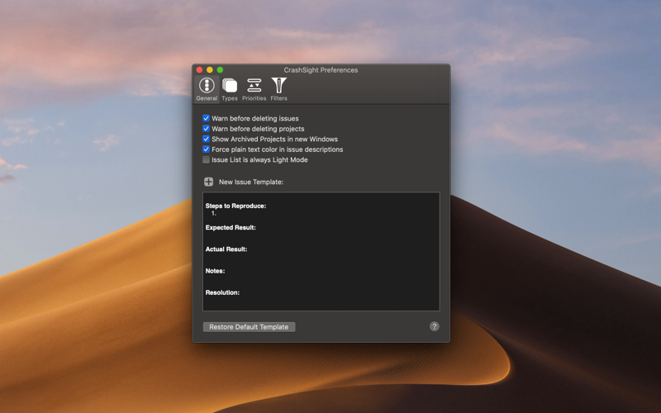Toggle Force plain text color in issue descriptions
This screenshot has width=661, height=413.
coord(206,150)
